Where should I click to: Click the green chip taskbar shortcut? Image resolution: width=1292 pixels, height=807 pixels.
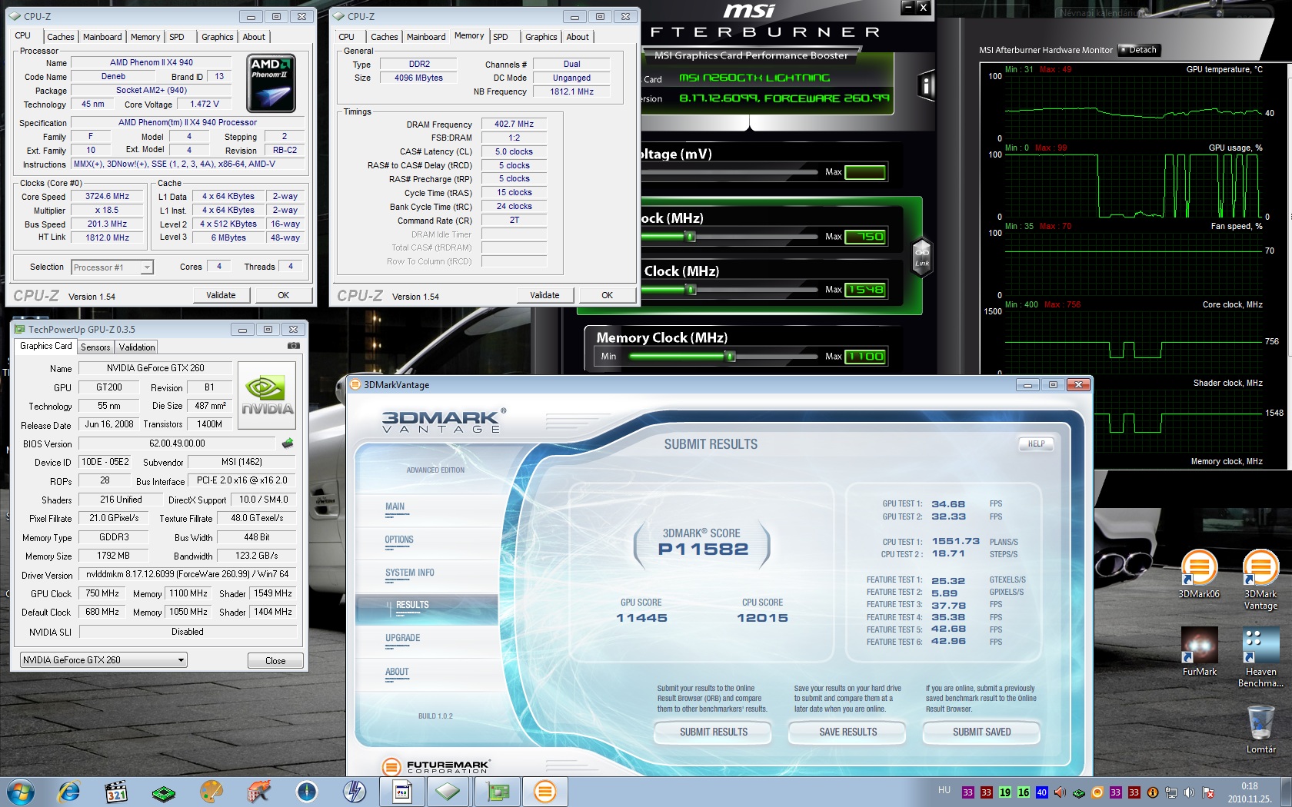(x=164, y=792)
